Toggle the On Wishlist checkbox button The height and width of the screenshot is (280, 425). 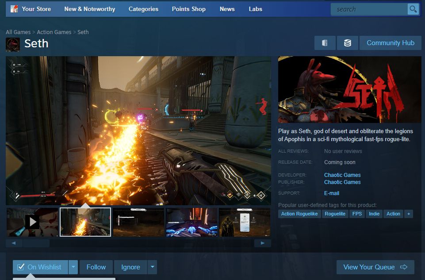[x=40, y=267]
